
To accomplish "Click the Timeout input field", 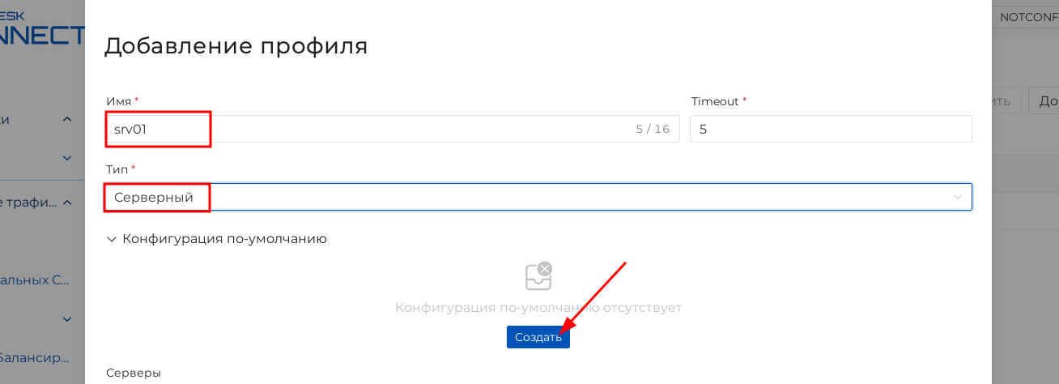I will click(x=830, y=129).
